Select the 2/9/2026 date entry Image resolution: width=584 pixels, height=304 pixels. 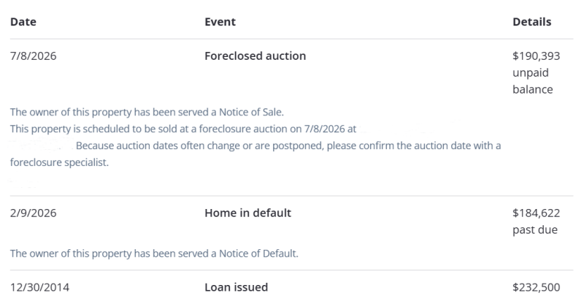[33, 213]
